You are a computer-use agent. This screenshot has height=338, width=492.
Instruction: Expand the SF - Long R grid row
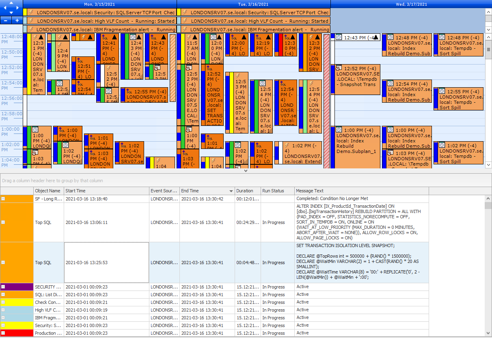(x=4, y=199)
